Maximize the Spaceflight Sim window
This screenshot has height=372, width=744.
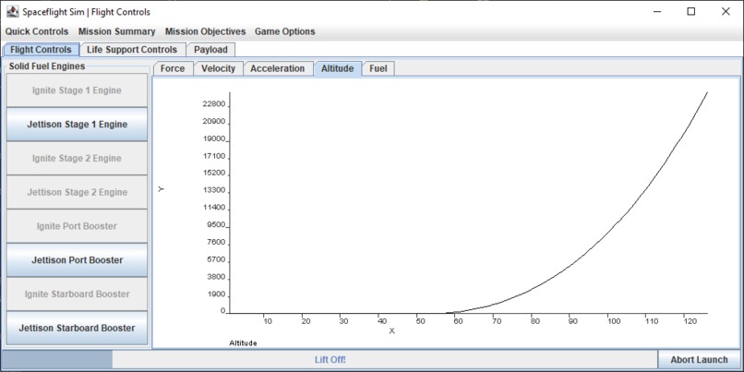click(691, 11)
